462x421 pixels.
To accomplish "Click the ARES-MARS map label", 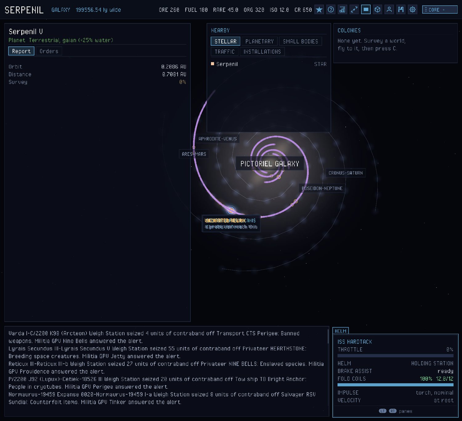I will pyautogui.click(x=194, y=154).
